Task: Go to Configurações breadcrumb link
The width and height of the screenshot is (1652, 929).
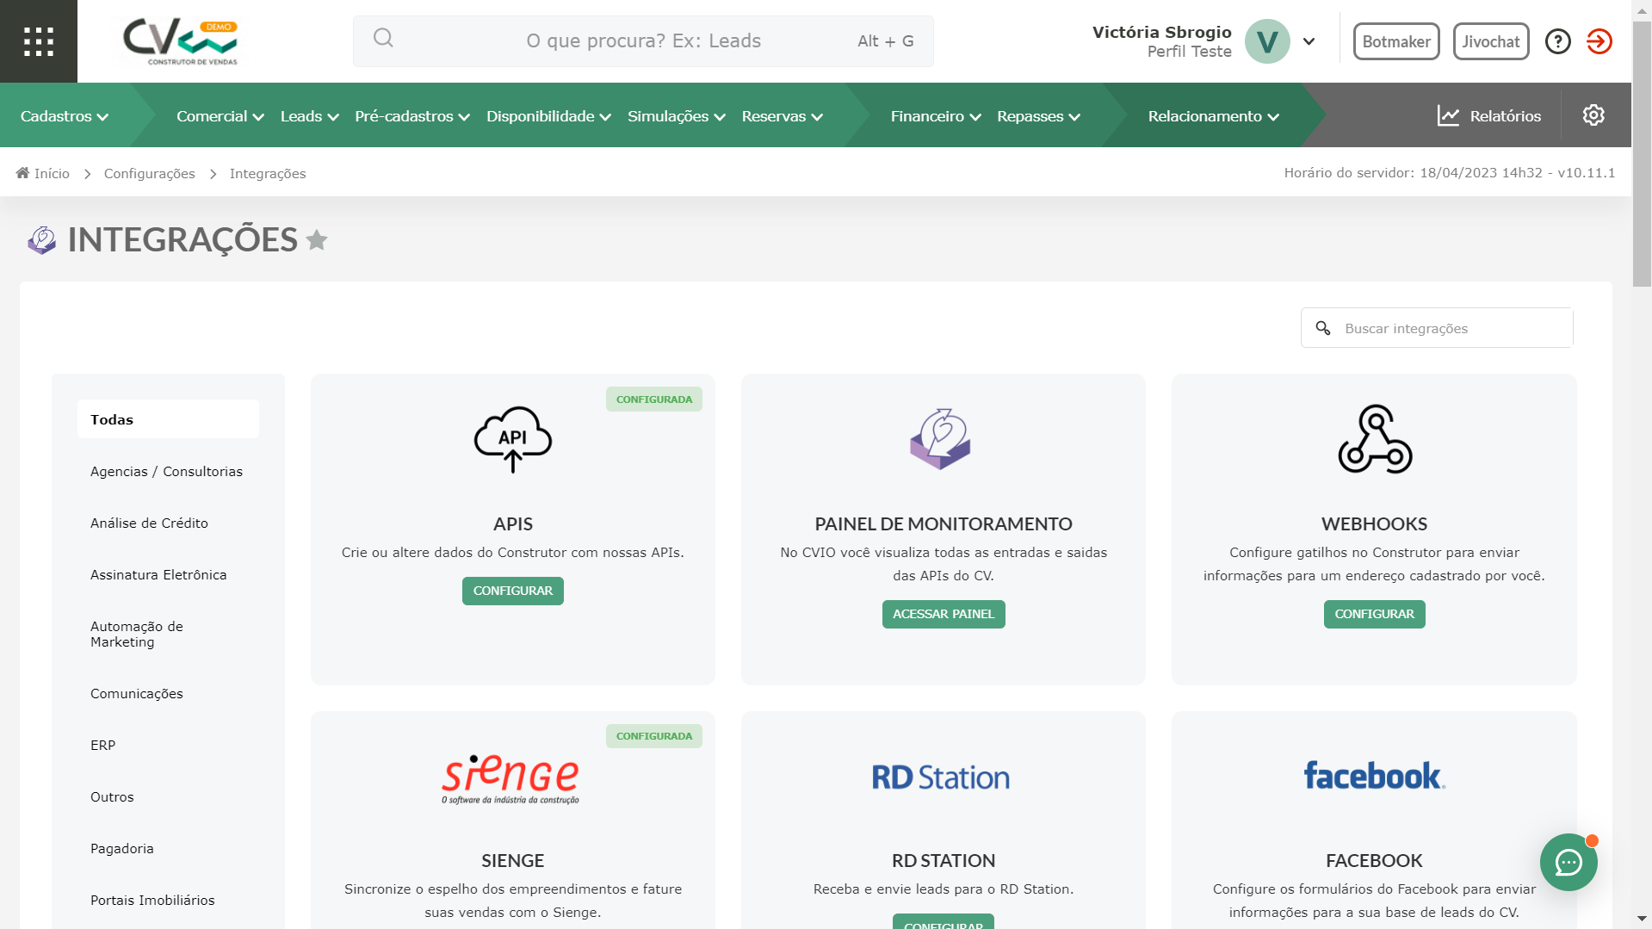Action: click(x=149, y=174)
